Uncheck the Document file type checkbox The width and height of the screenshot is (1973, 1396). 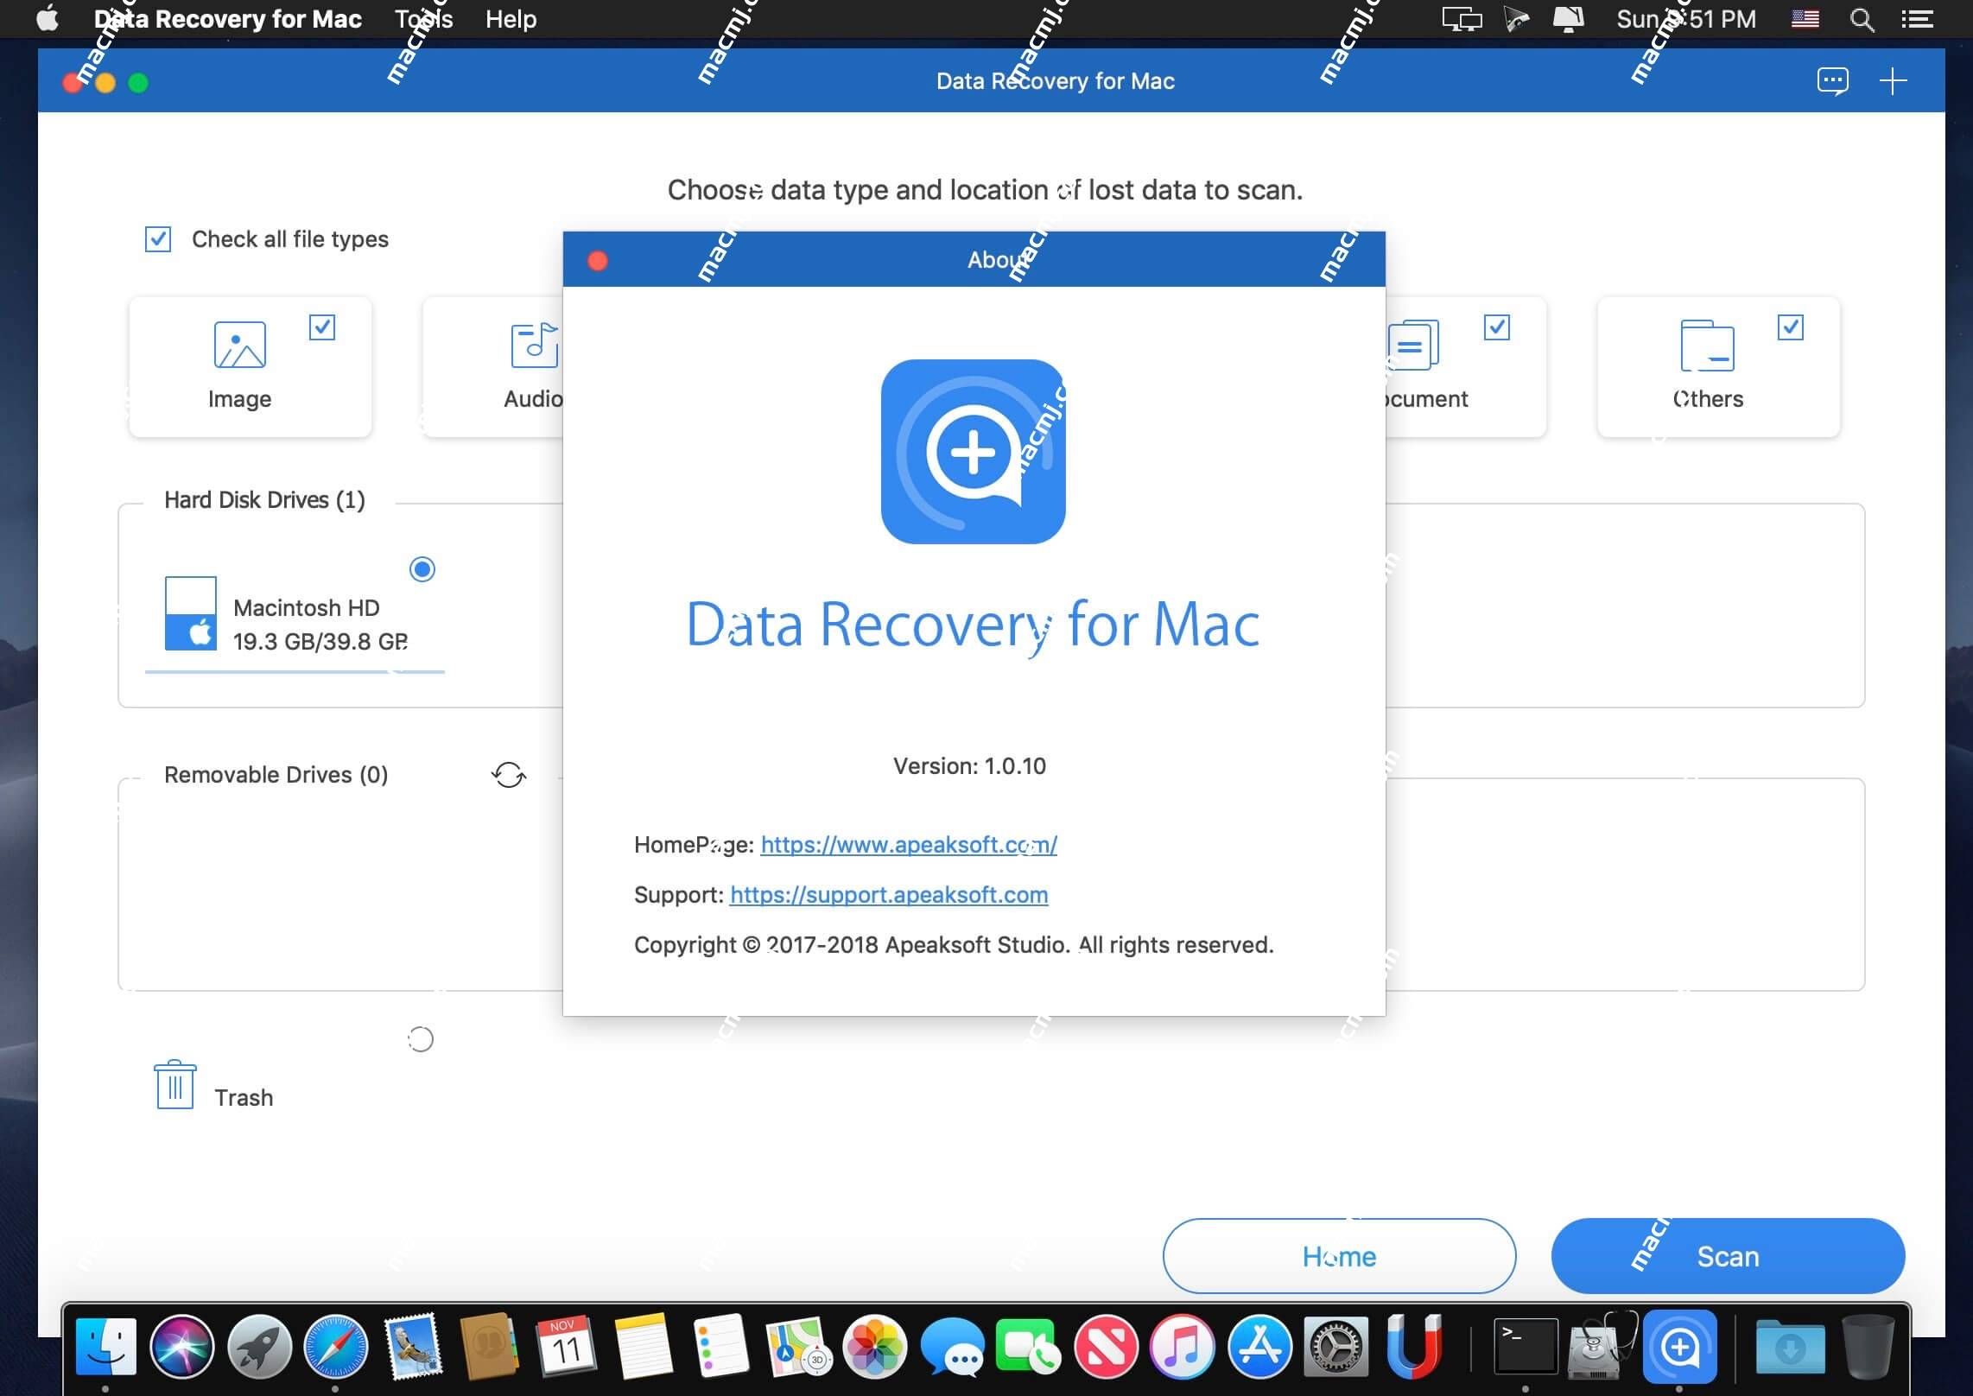[1497, 327]
